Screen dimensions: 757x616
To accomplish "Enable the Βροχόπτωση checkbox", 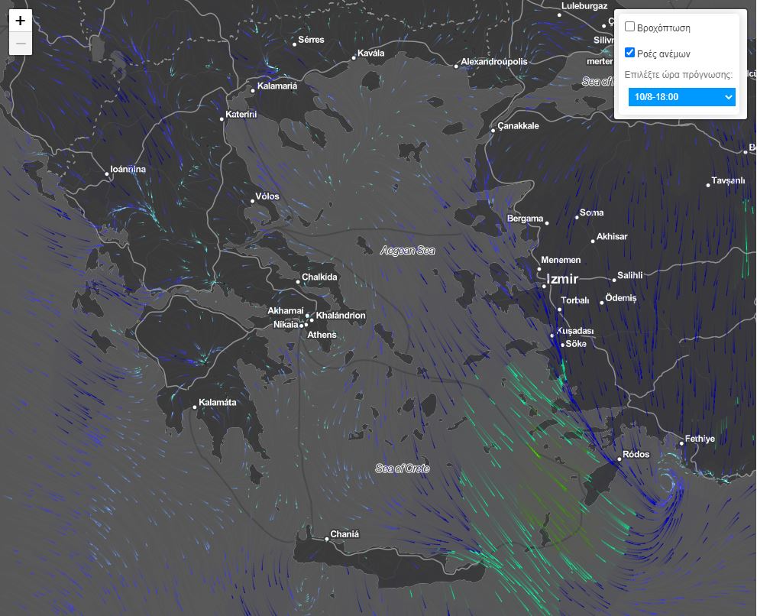I will coord(630,27).
